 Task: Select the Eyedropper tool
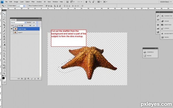pos(4,28)
